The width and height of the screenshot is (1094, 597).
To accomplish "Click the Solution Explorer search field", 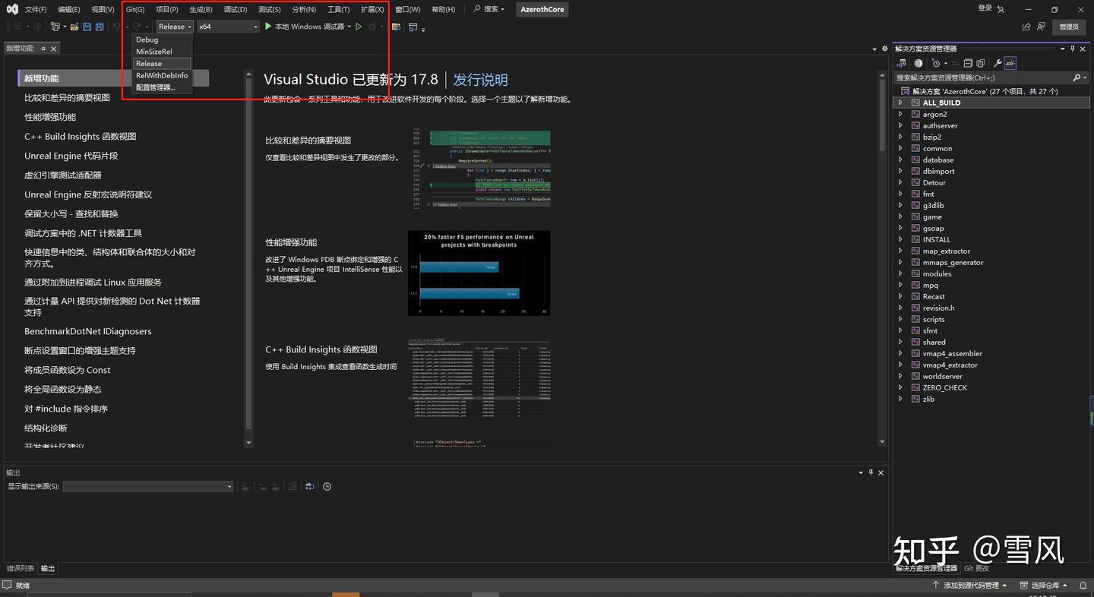I will point(982,77).
